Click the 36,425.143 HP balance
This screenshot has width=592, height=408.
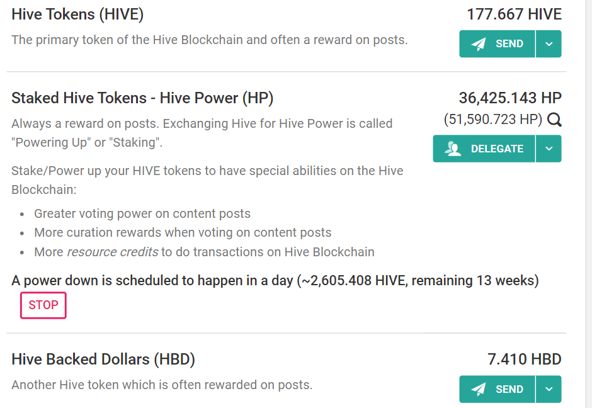click(x=510, y=98)
